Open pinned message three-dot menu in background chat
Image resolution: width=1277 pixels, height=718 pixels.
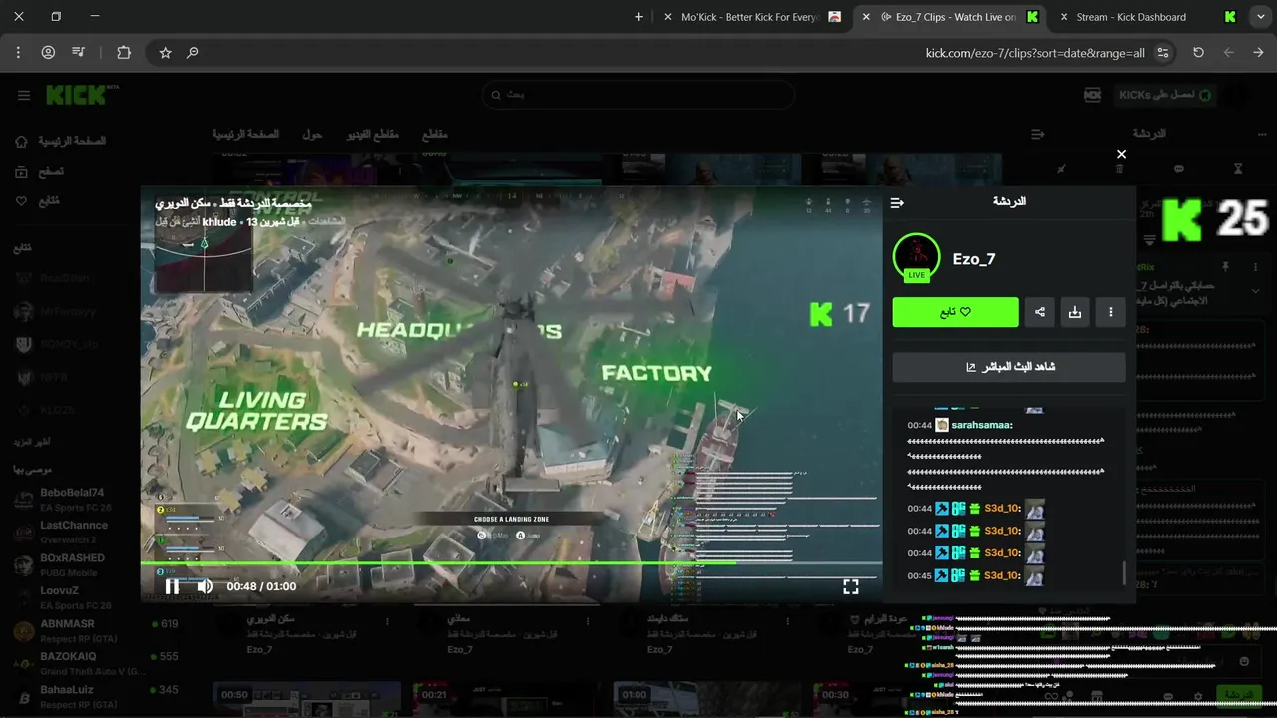tap(1255, 267)
